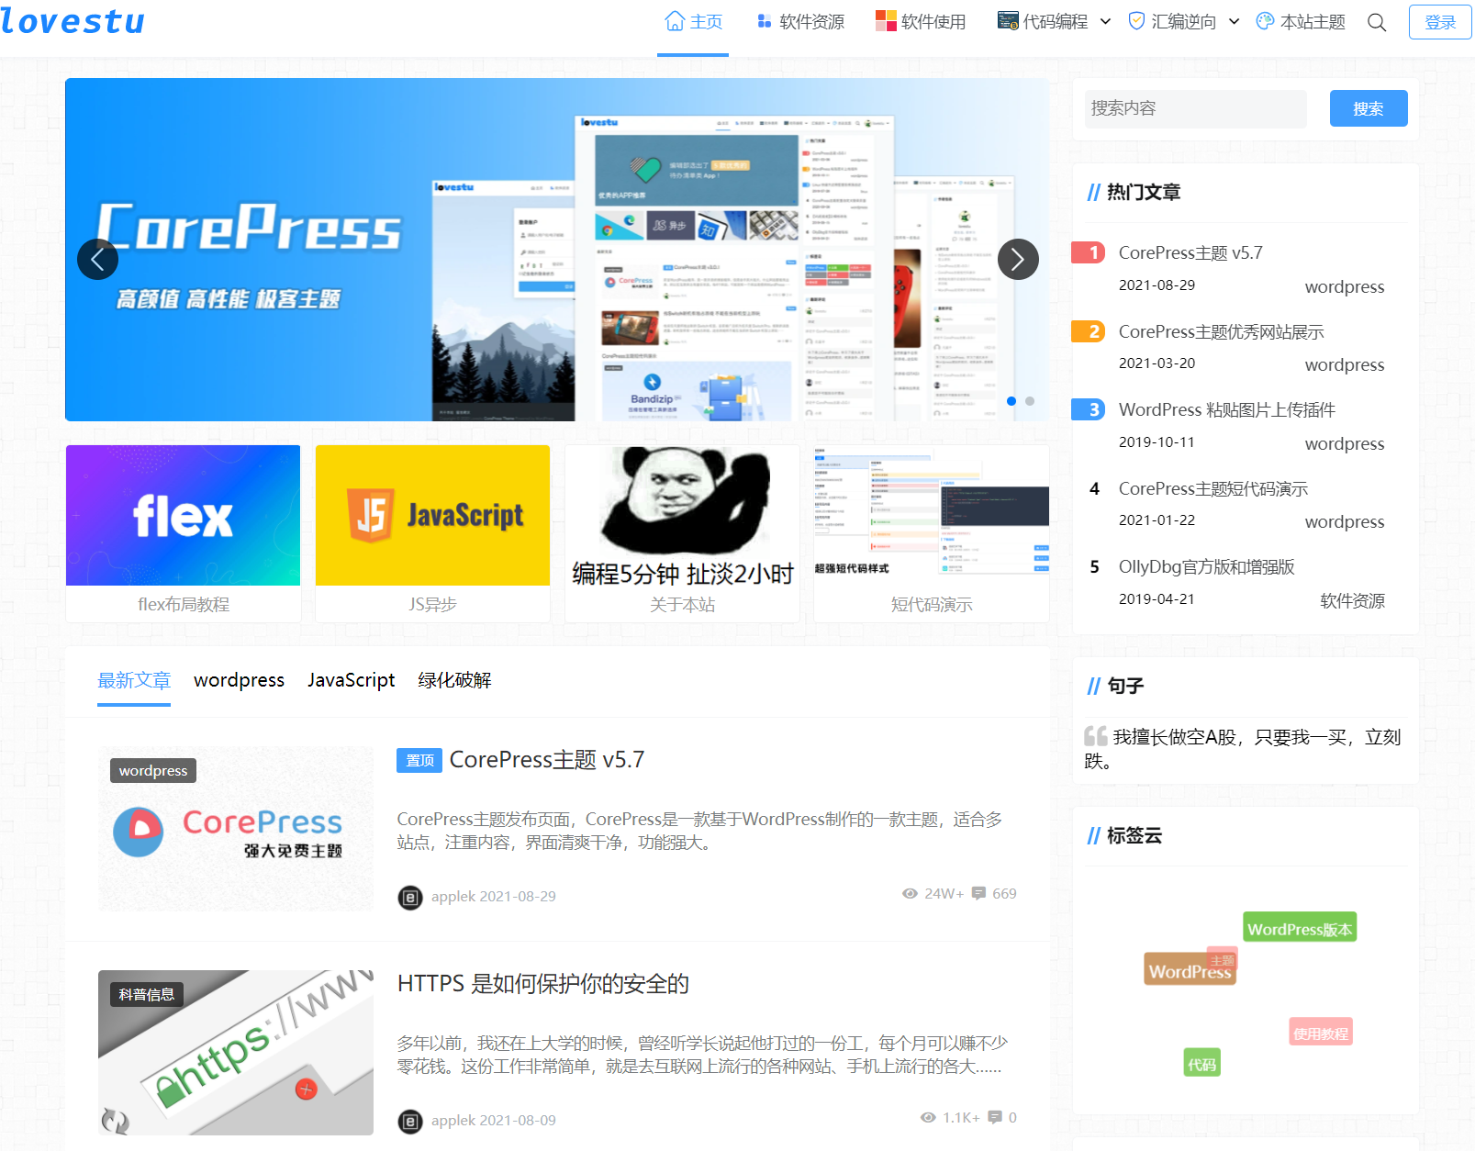The width and height of the screenshot is (1475, 1151).
Task: Click the 科普信息 category badge
Action: point(147,994)
